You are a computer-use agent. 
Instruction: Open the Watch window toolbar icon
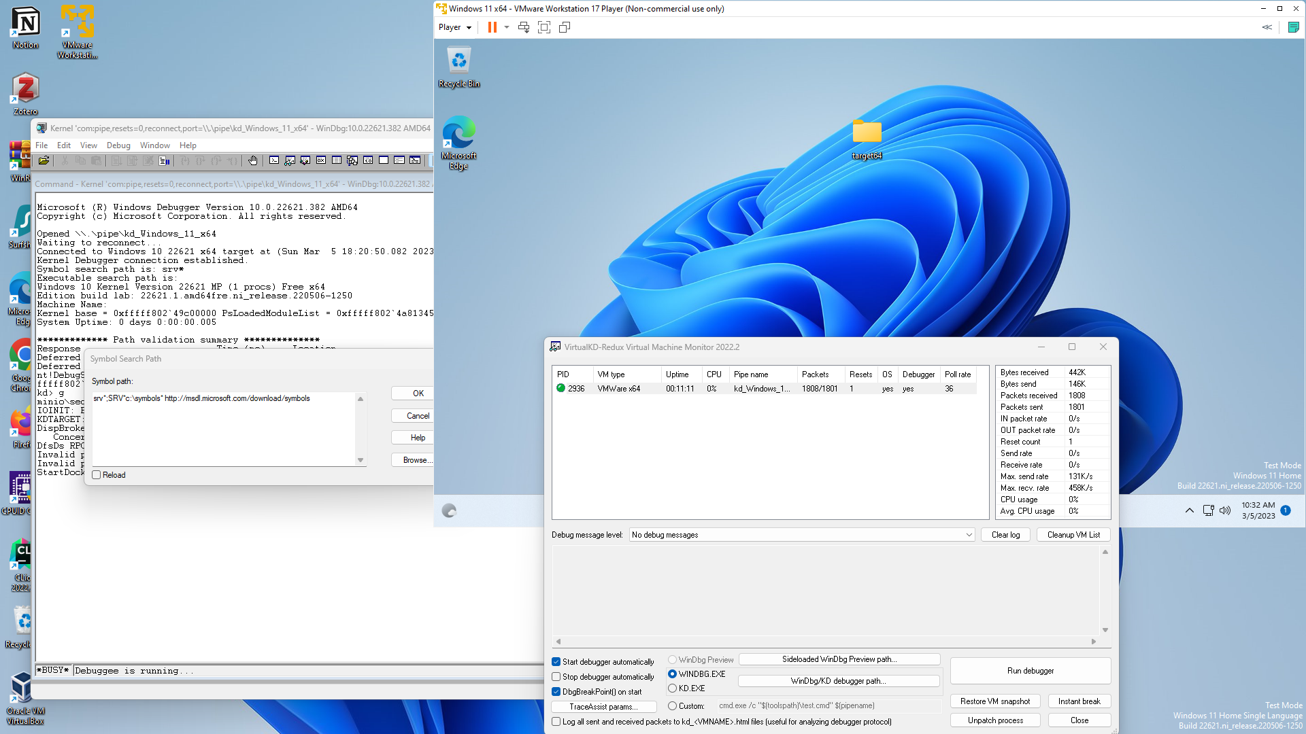point(290,161)
